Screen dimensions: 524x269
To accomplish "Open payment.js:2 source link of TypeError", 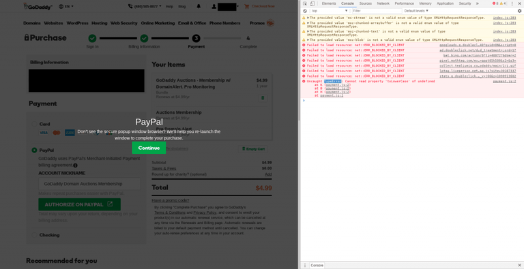I will (x=504, y=81).
